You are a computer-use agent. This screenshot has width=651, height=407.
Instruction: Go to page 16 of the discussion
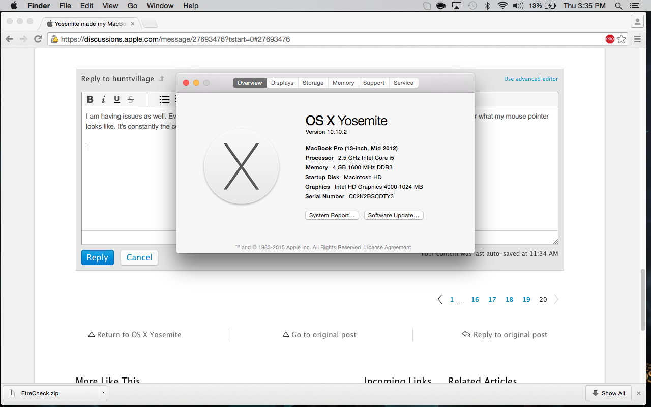point(475,300)
